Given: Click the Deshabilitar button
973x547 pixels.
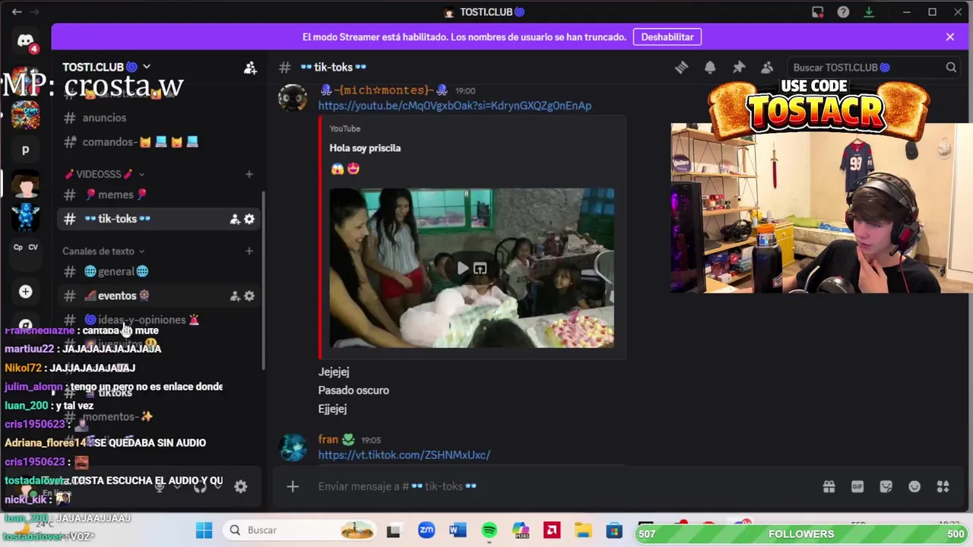Looking at the screenshot, I should tap(667, 36).
